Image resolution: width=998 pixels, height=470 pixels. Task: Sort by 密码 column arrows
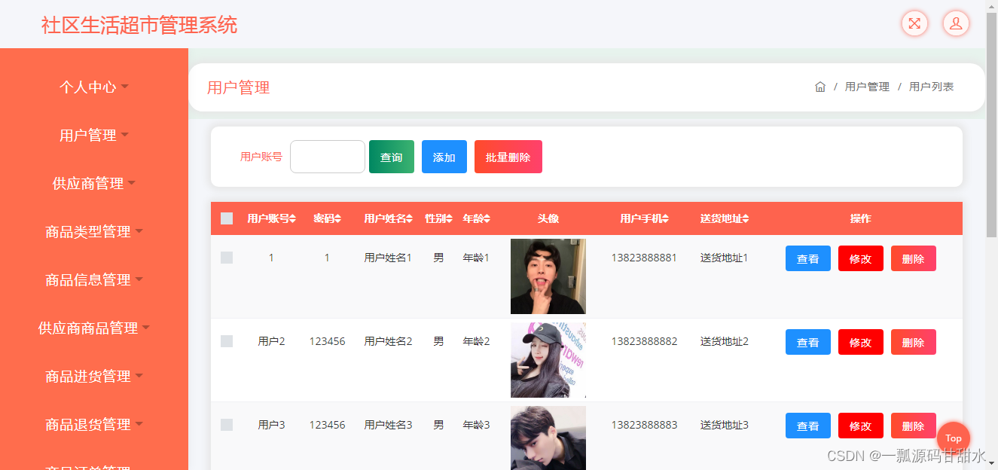tap(337, 218)
